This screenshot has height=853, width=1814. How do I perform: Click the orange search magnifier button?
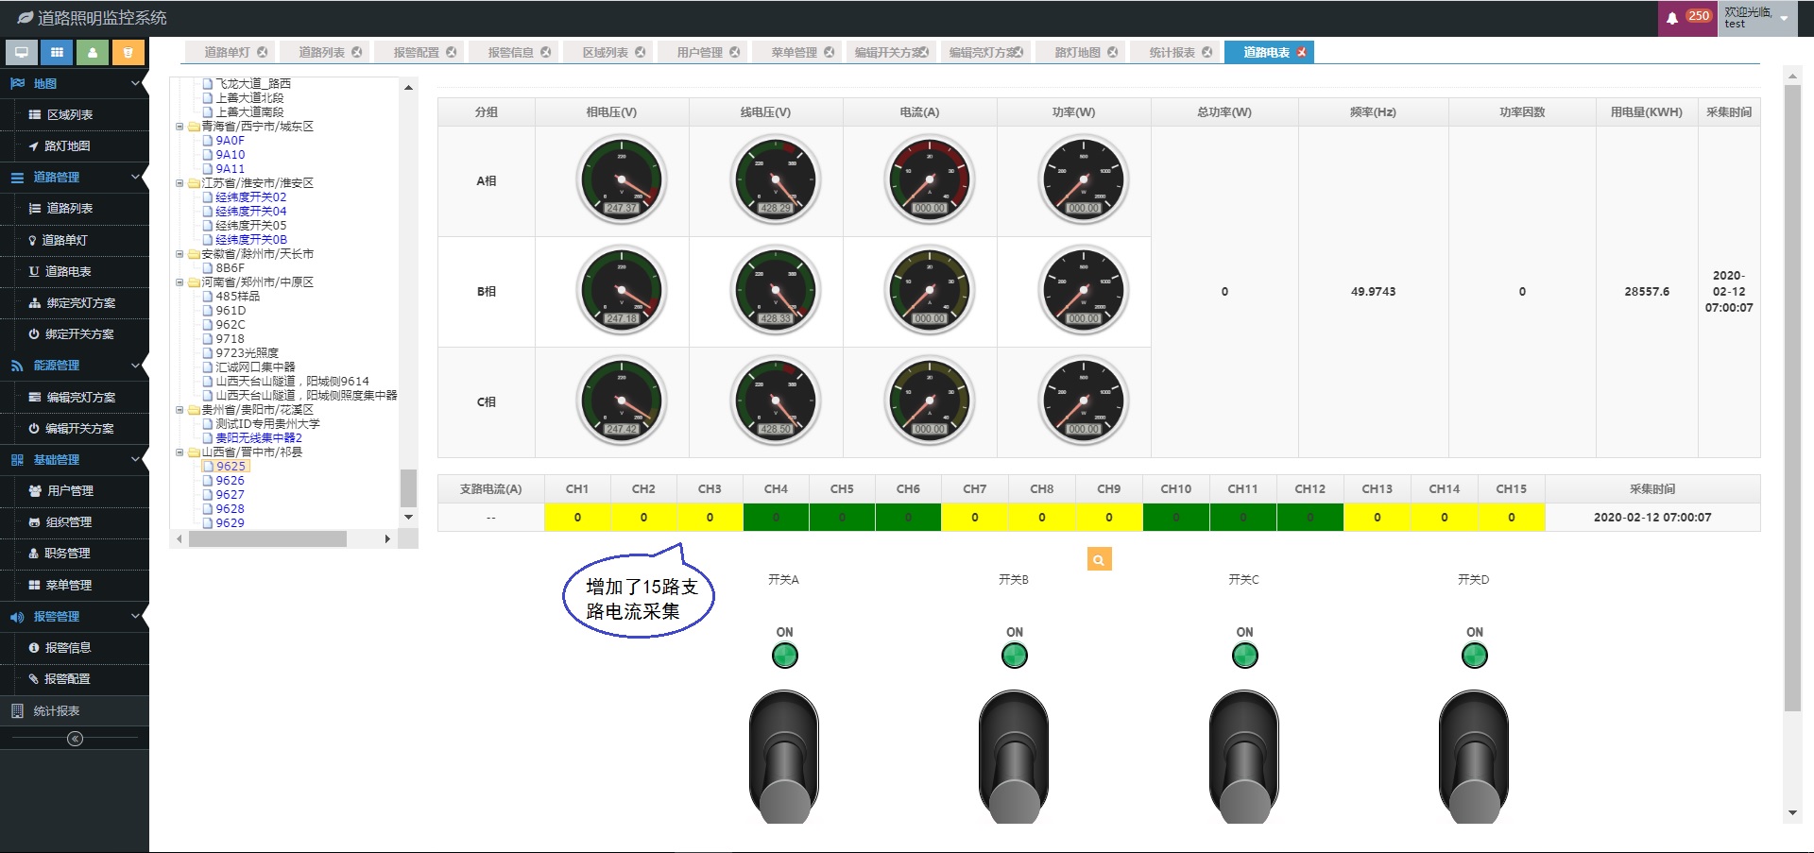click(x=1099, y=560)
